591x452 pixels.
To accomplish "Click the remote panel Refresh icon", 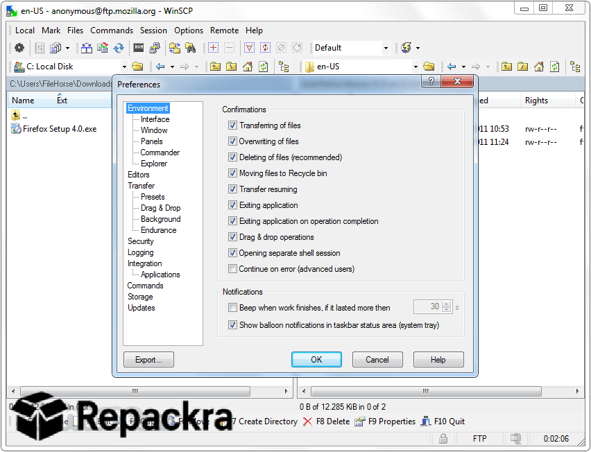I will pos(554,67).
